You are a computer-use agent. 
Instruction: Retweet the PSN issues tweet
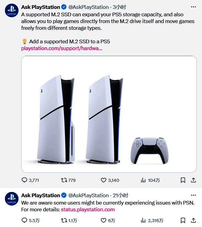tap(69, 220)
